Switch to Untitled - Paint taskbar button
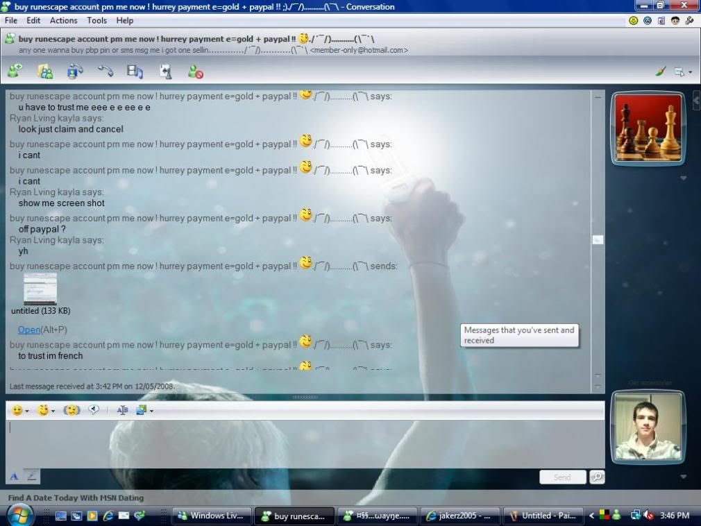 coord(543,516)
